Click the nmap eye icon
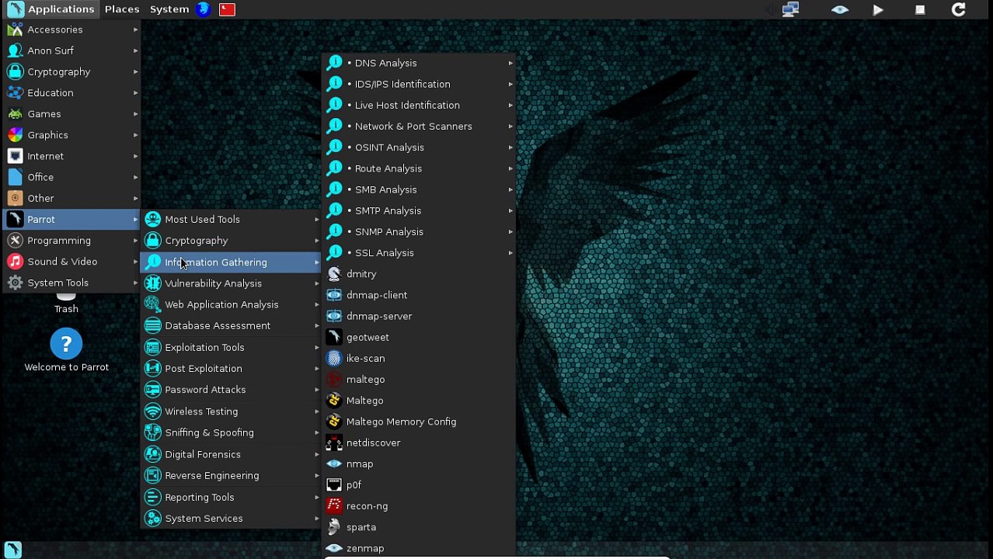The height and width of the screenshot is (559, 993). [x=334, y=464]
